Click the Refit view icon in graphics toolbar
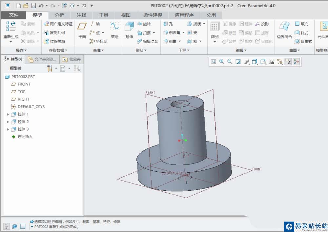 pos(214,62)
